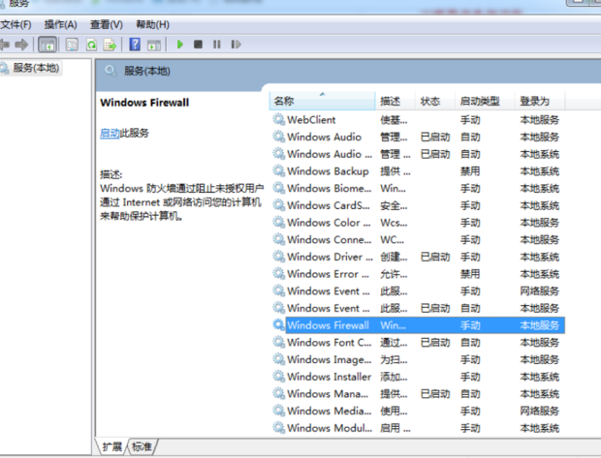Select the Windows Firewall service name

(328, 325)
